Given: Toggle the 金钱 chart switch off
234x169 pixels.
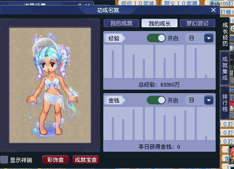Looking at the screenshot, I should tap(156, 100).
